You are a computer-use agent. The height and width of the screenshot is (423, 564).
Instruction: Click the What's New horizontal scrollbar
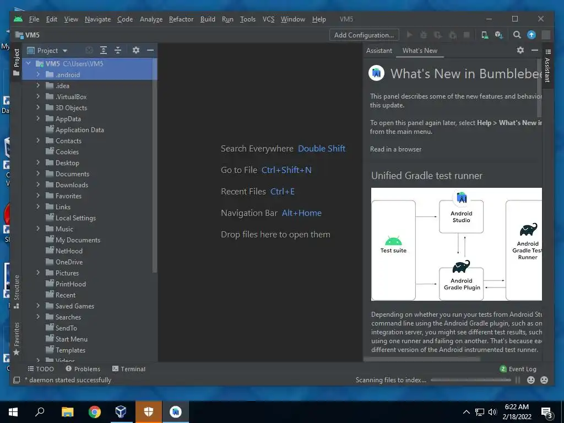point(422,359)
